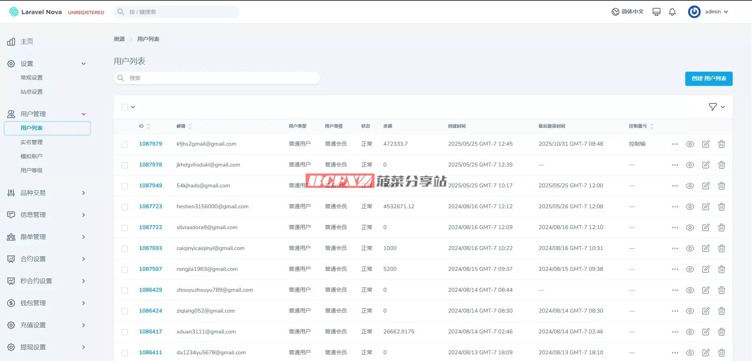Toggle the select-all checkbox in table header
The height and width of the screenshot is (361, 752).
point(125,107)
